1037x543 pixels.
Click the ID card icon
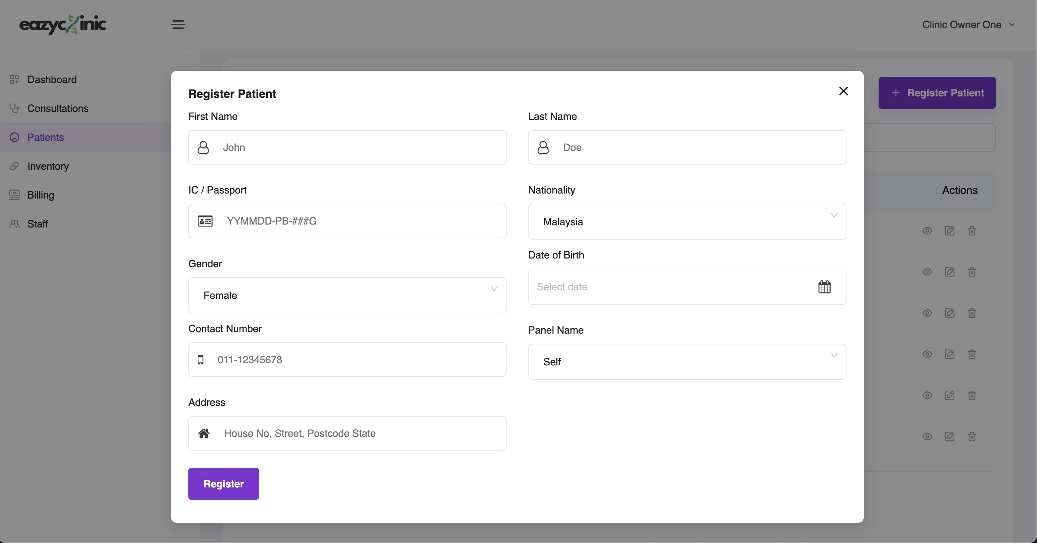click(205, 221)
